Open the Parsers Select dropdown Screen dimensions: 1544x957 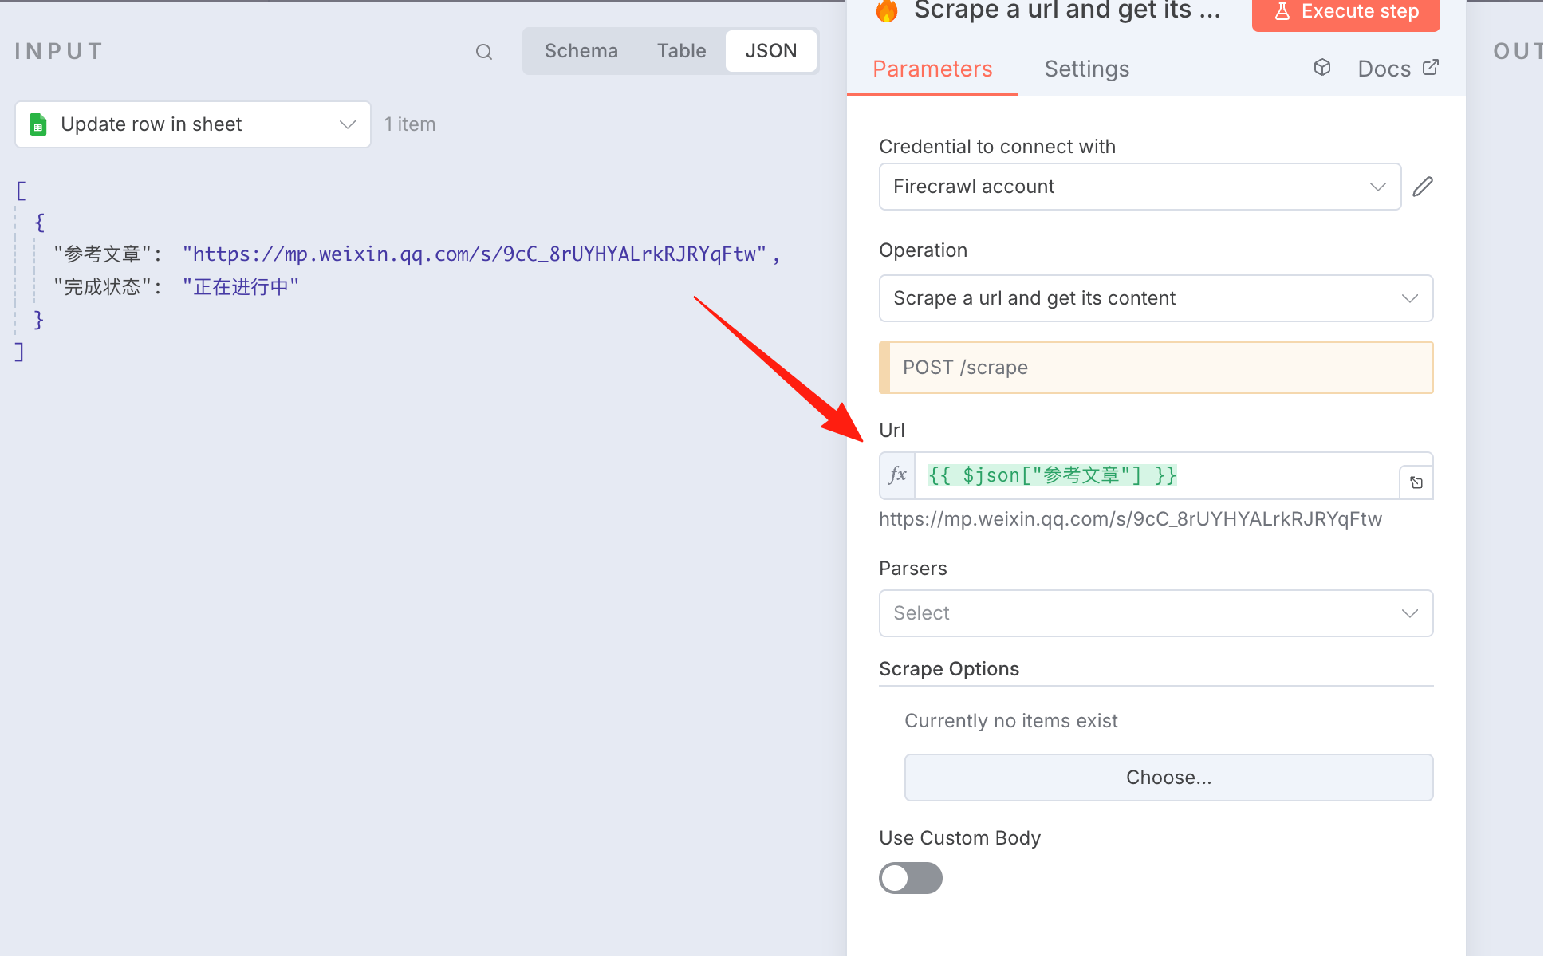pos(1156,613)
